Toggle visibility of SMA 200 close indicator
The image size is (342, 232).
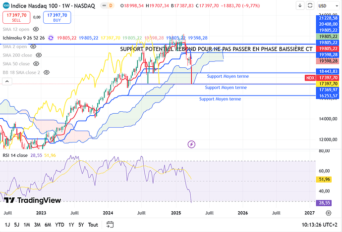click(39, 55)
